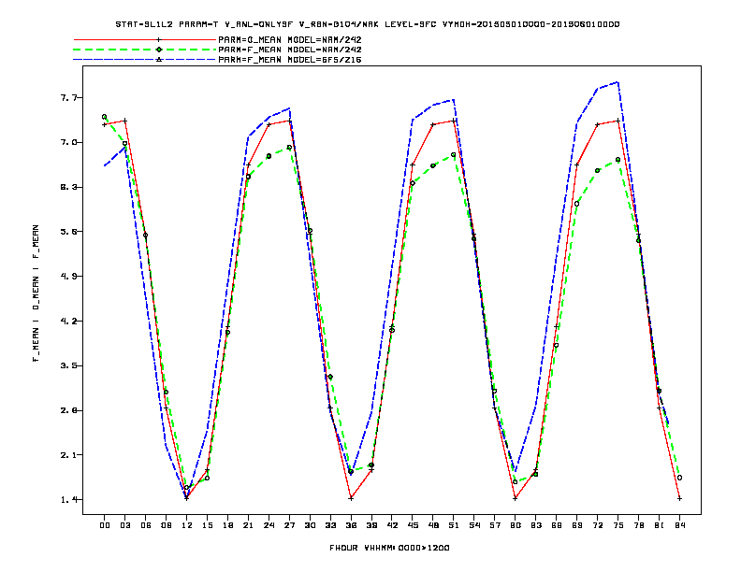The image size is (741, 572).
Task: Click x-axis tick label 69
Action: click(577, 525)
